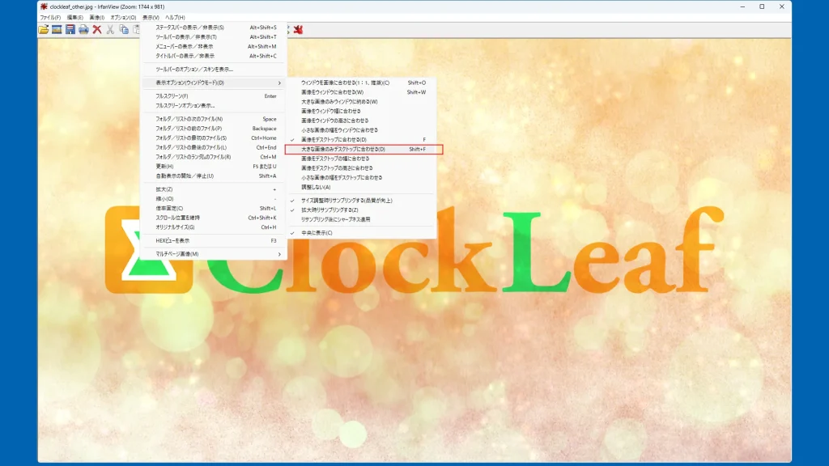Viewport: 829px width, 466px height.
Task: Click the blue floppy disk Save icon
Action: tap(70, 30)
